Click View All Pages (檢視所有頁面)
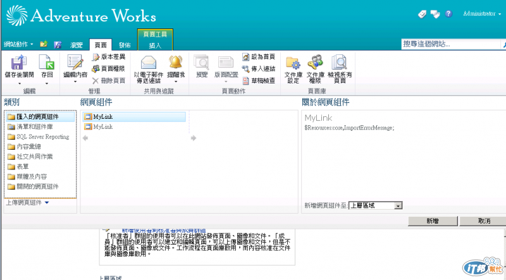The image size is (506, 280). click(340, 69)
